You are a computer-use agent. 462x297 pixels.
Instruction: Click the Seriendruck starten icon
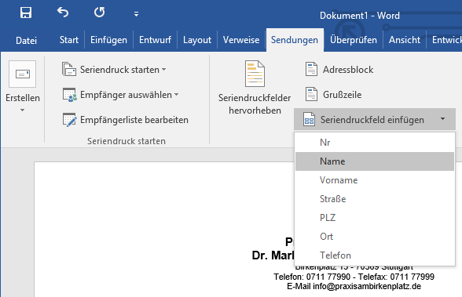tap(69, 69)
